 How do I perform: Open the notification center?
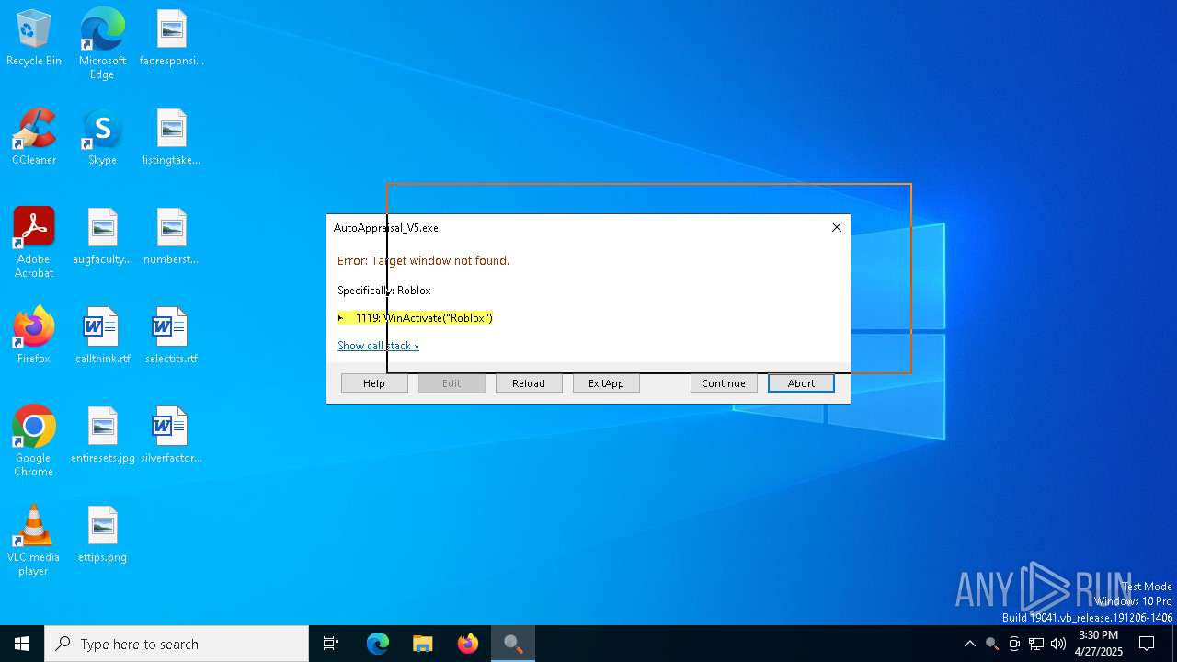pyautogui.click(x=1147, y=644)
